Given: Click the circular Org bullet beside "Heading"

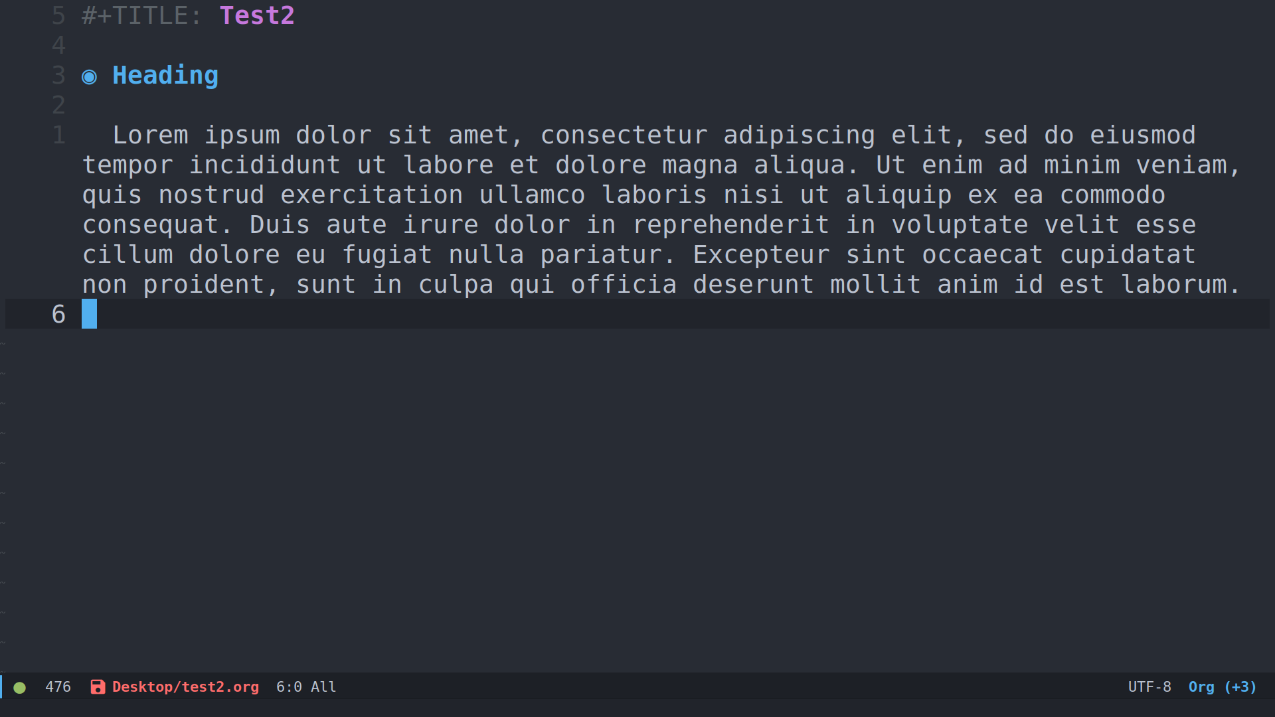Looking at the screenshot, I should pos(90,76).
